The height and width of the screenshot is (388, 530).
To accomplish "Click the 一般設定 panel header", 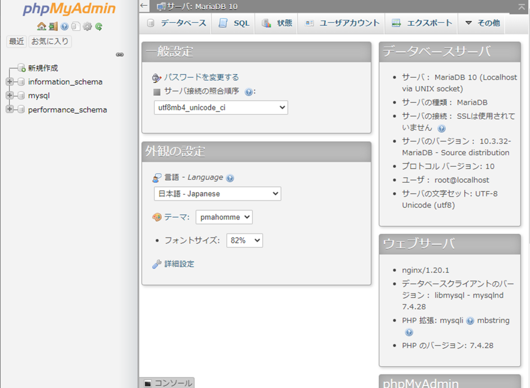I will tap(256, 52).
